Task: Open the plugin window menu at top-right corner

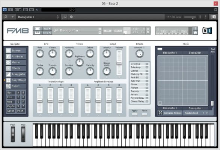Action: pos(216,10)
